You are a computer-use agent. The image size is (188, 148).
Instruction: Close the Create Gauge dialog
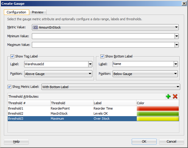point(184,4)
